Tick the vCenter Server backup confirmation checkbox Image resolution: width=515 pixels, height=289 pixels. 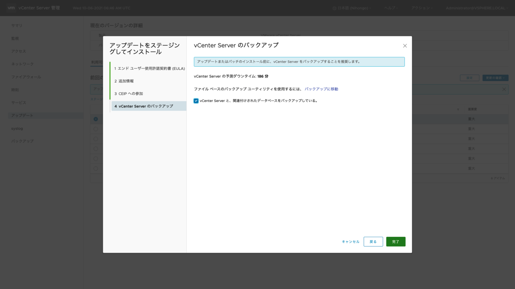coord(196,101)
